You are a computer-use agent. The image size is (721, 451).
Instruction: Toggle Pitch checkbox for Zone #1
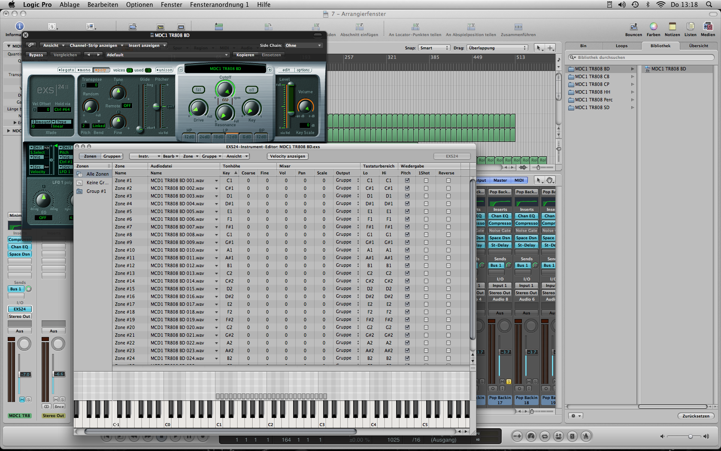407,180
